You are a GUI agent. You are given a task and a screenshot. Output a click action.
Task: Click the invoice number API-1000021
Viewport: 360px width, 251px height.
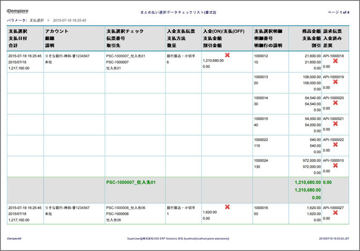click(333, 119)
